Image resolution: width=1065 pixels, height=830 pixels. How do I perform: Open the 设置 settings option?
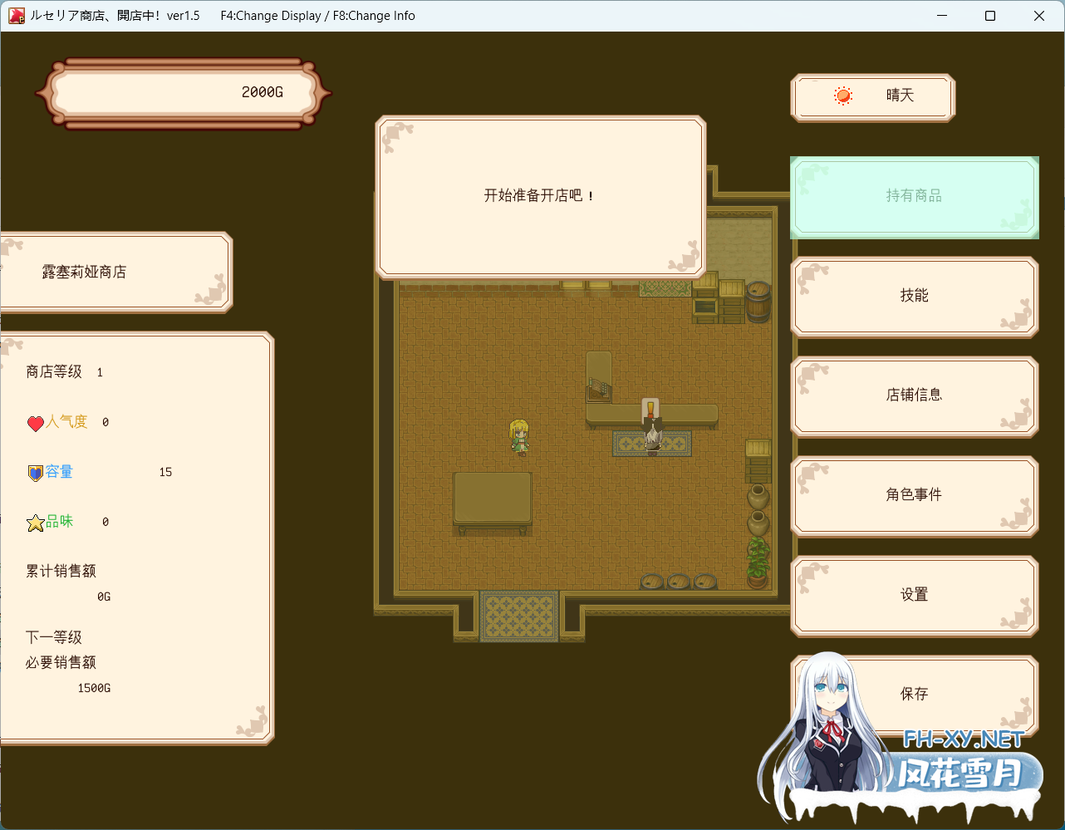[914, 595]
